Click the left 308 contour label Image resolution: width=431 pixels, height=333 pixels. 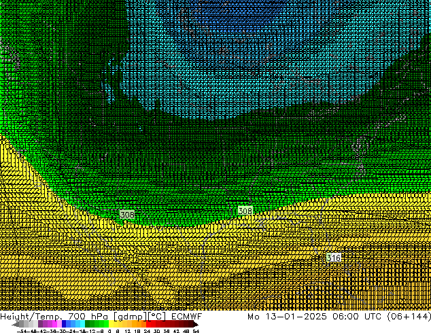tap(127, 215)
